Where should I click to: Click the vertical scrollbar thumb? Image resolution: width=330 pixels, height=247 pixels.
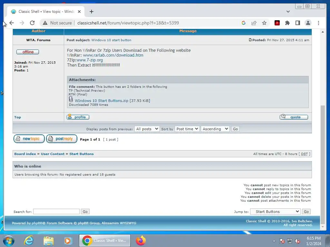323,165
